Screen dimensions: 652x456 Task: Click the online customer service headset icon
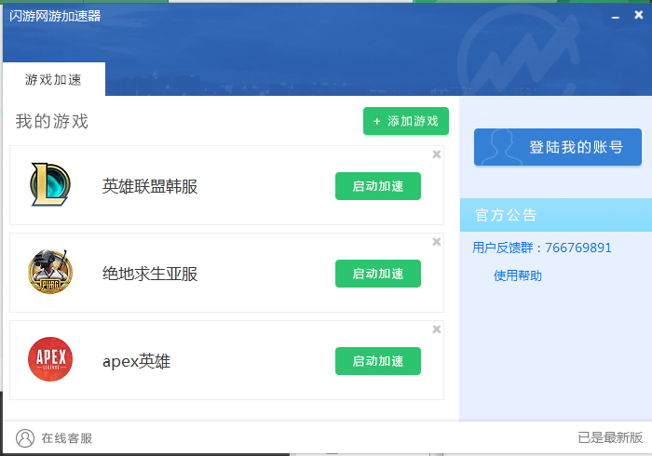pos(25,437)
